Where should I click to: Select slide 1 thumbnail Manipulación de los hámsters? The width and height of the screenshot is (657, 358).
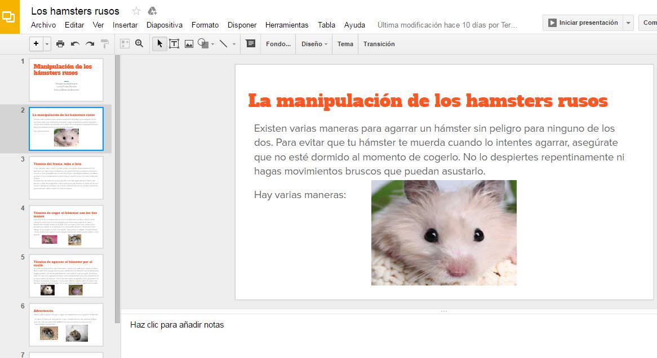66,79
